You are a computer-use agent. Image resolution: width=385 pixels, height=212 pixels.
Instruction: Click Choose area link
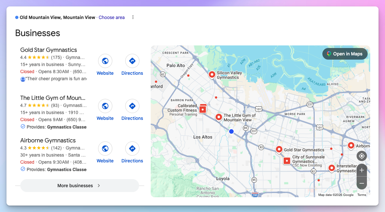click(111, 17)
